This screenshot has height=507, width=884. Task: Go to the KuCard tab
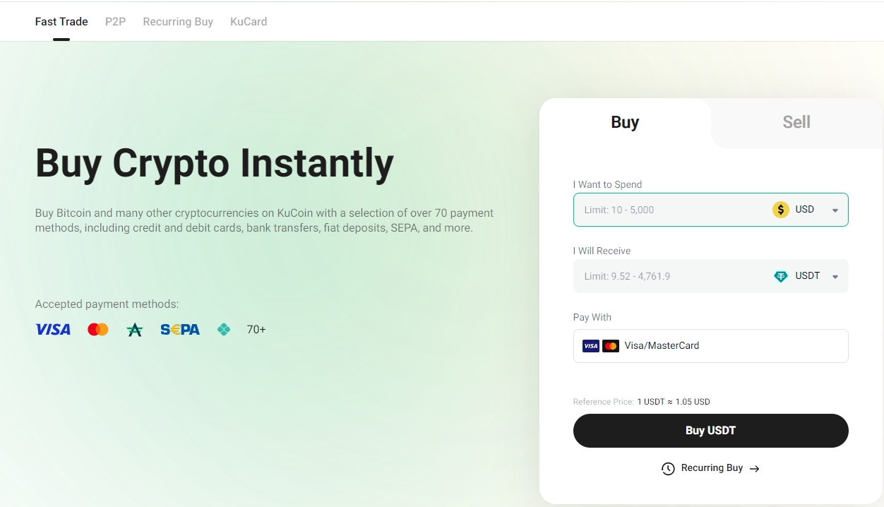[249, 22]
